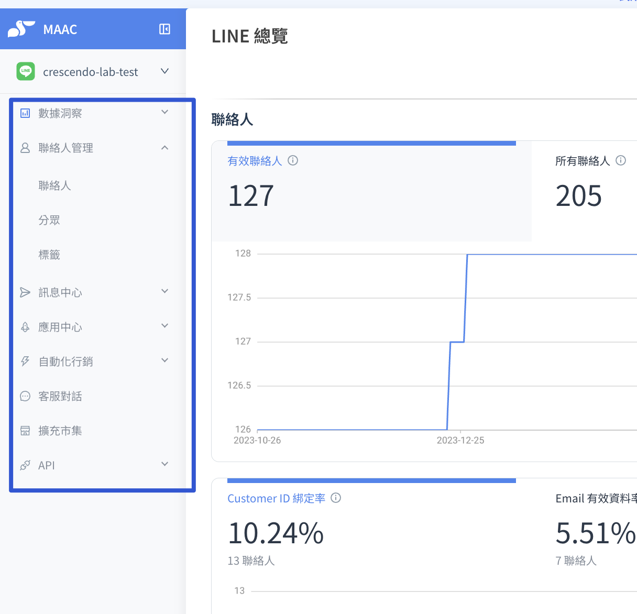Click the 擴充市集 store icon
The height and width of the screenshot is (614, 637).
pyautogui.click(x=25, y=431)
